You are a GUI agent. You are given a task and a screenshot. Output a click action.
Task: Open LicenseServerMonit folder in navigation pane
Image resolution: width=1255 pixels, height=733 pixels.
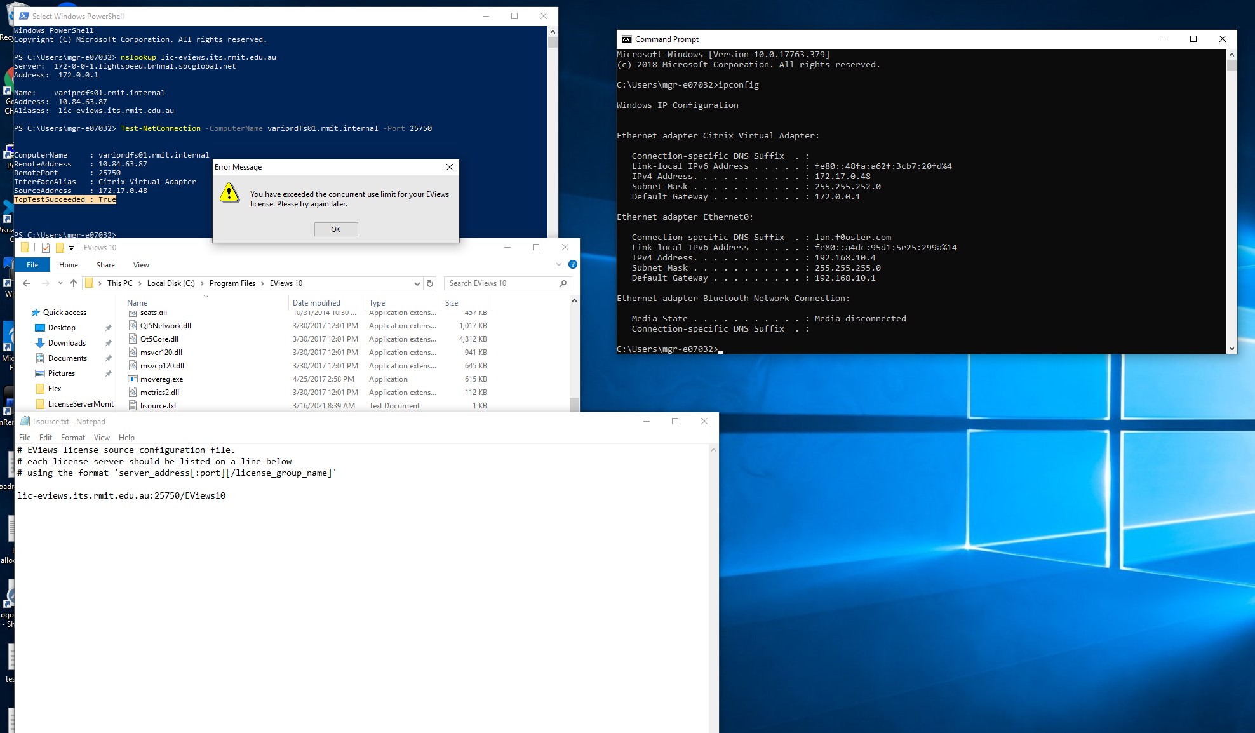[81, 404]
